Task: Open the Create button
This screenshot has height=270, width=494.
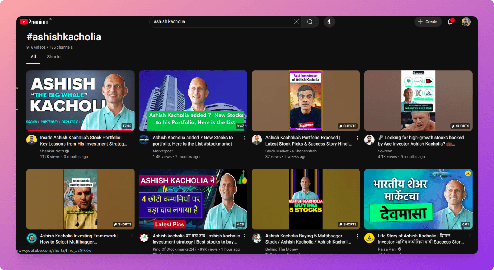Action: [x=428, y=22]
